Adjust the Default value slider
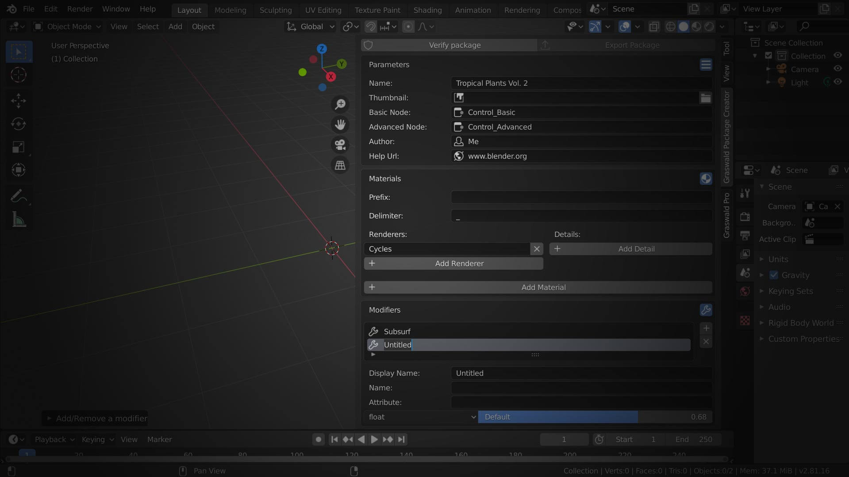 595,417
